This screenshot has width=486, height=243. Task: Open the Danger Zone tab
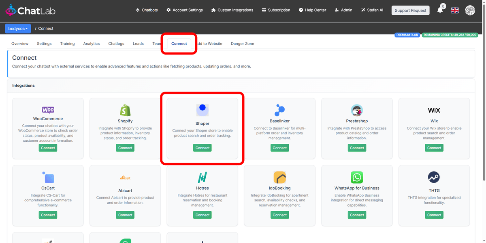point(242,43)
